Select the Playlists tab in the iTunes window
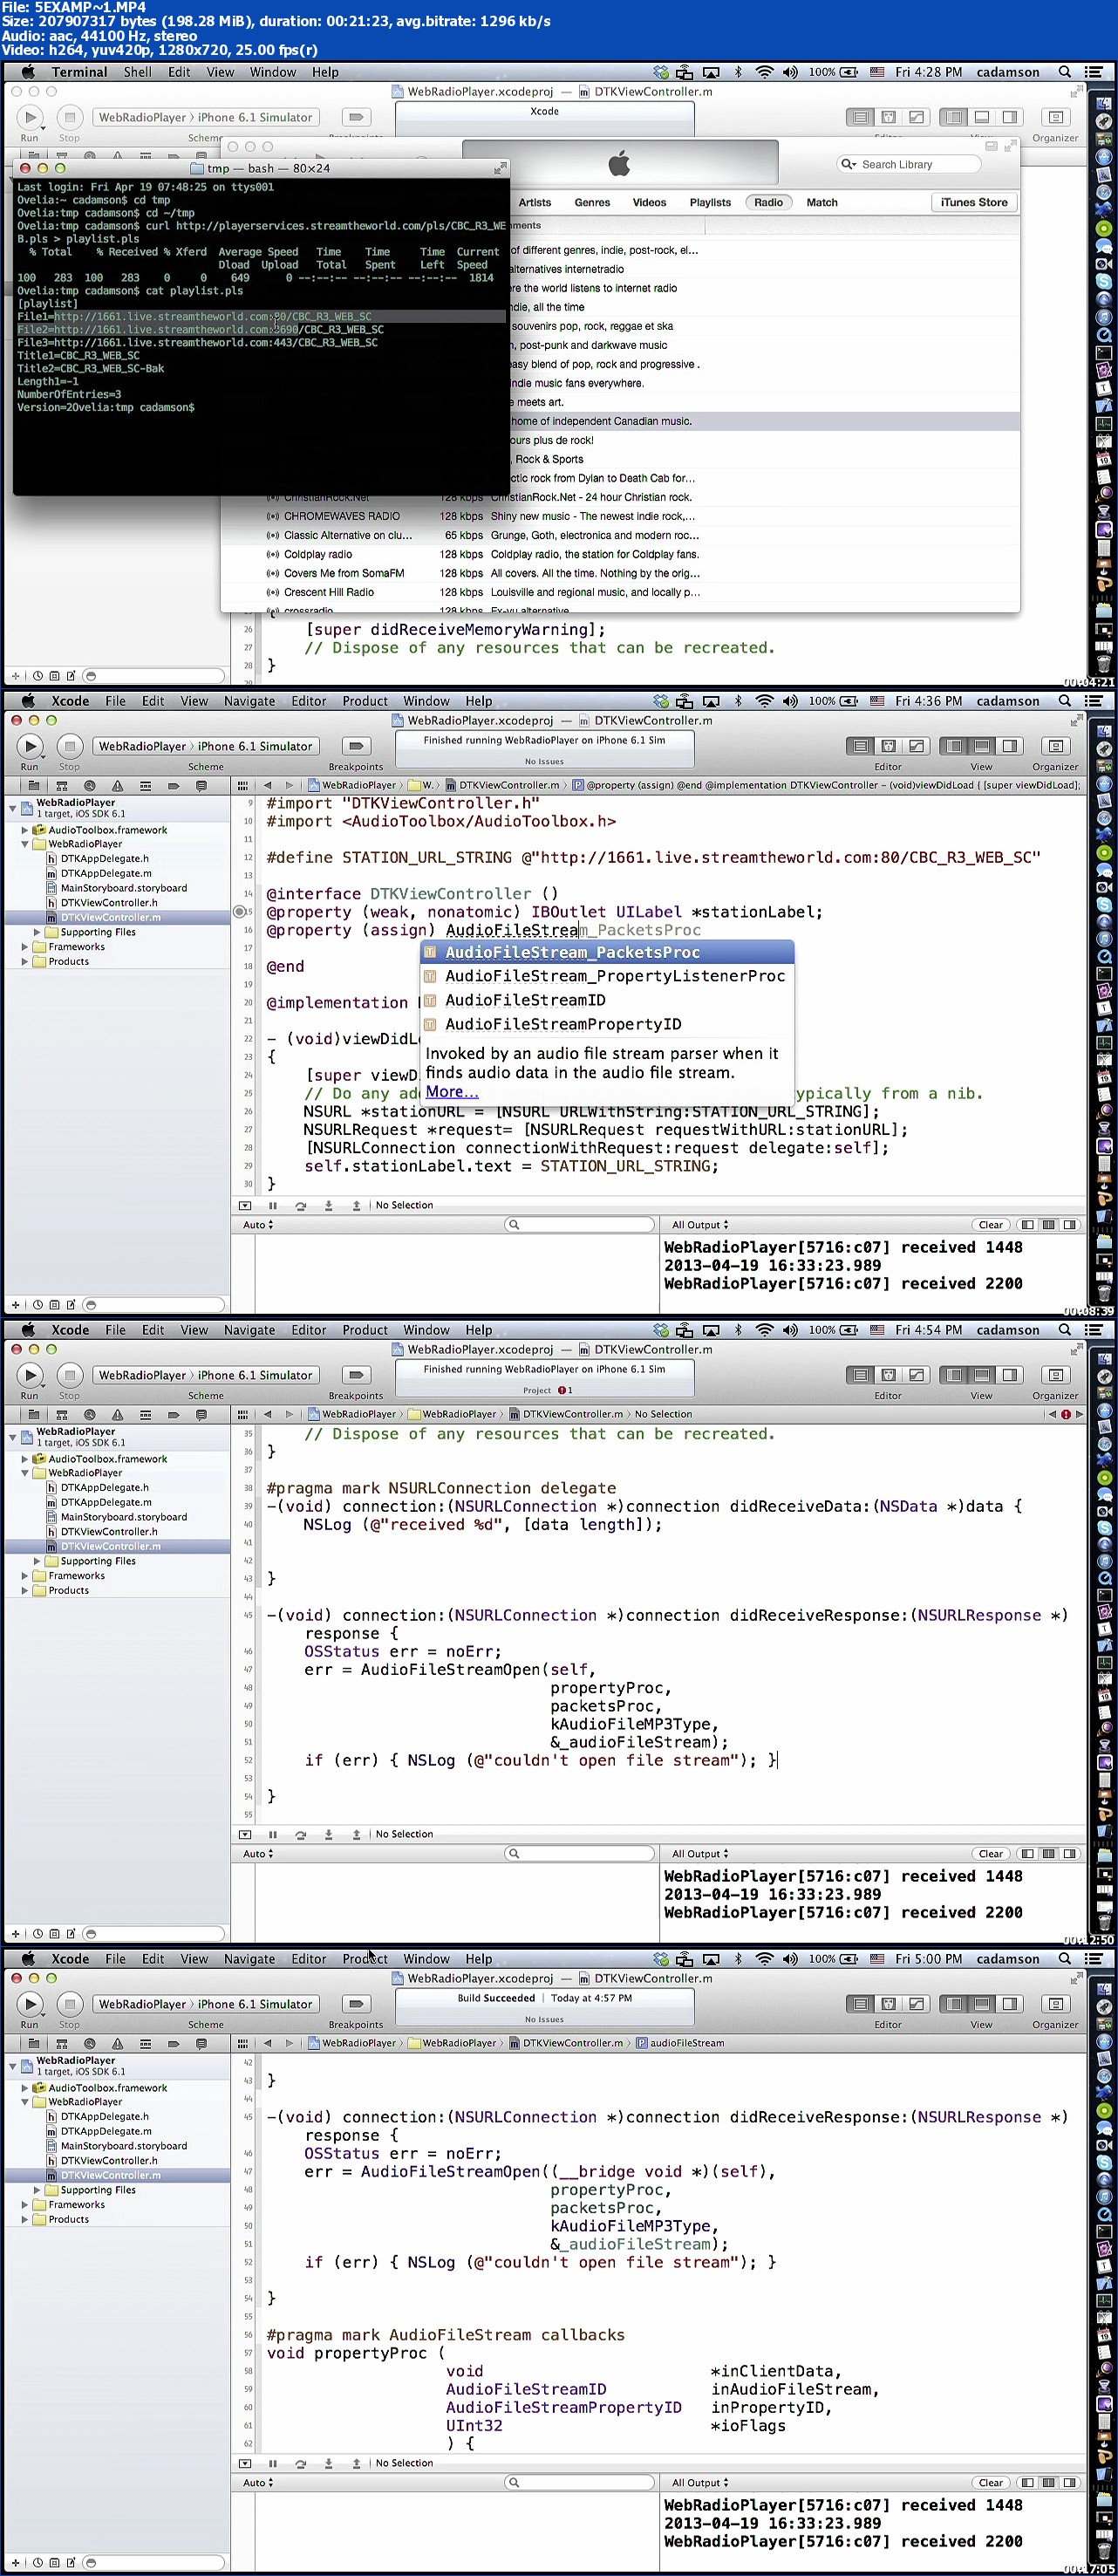The height and width of the screenshot is (2576, 1118). point(710,202)
